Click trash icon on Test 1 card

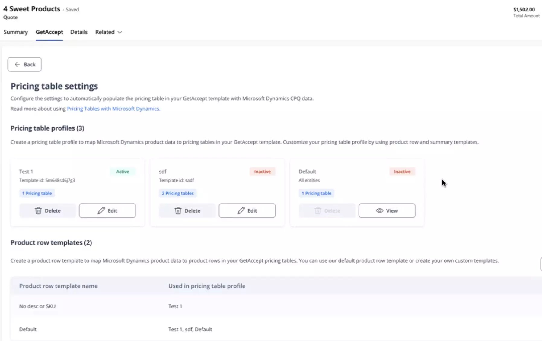pos(38,210)
